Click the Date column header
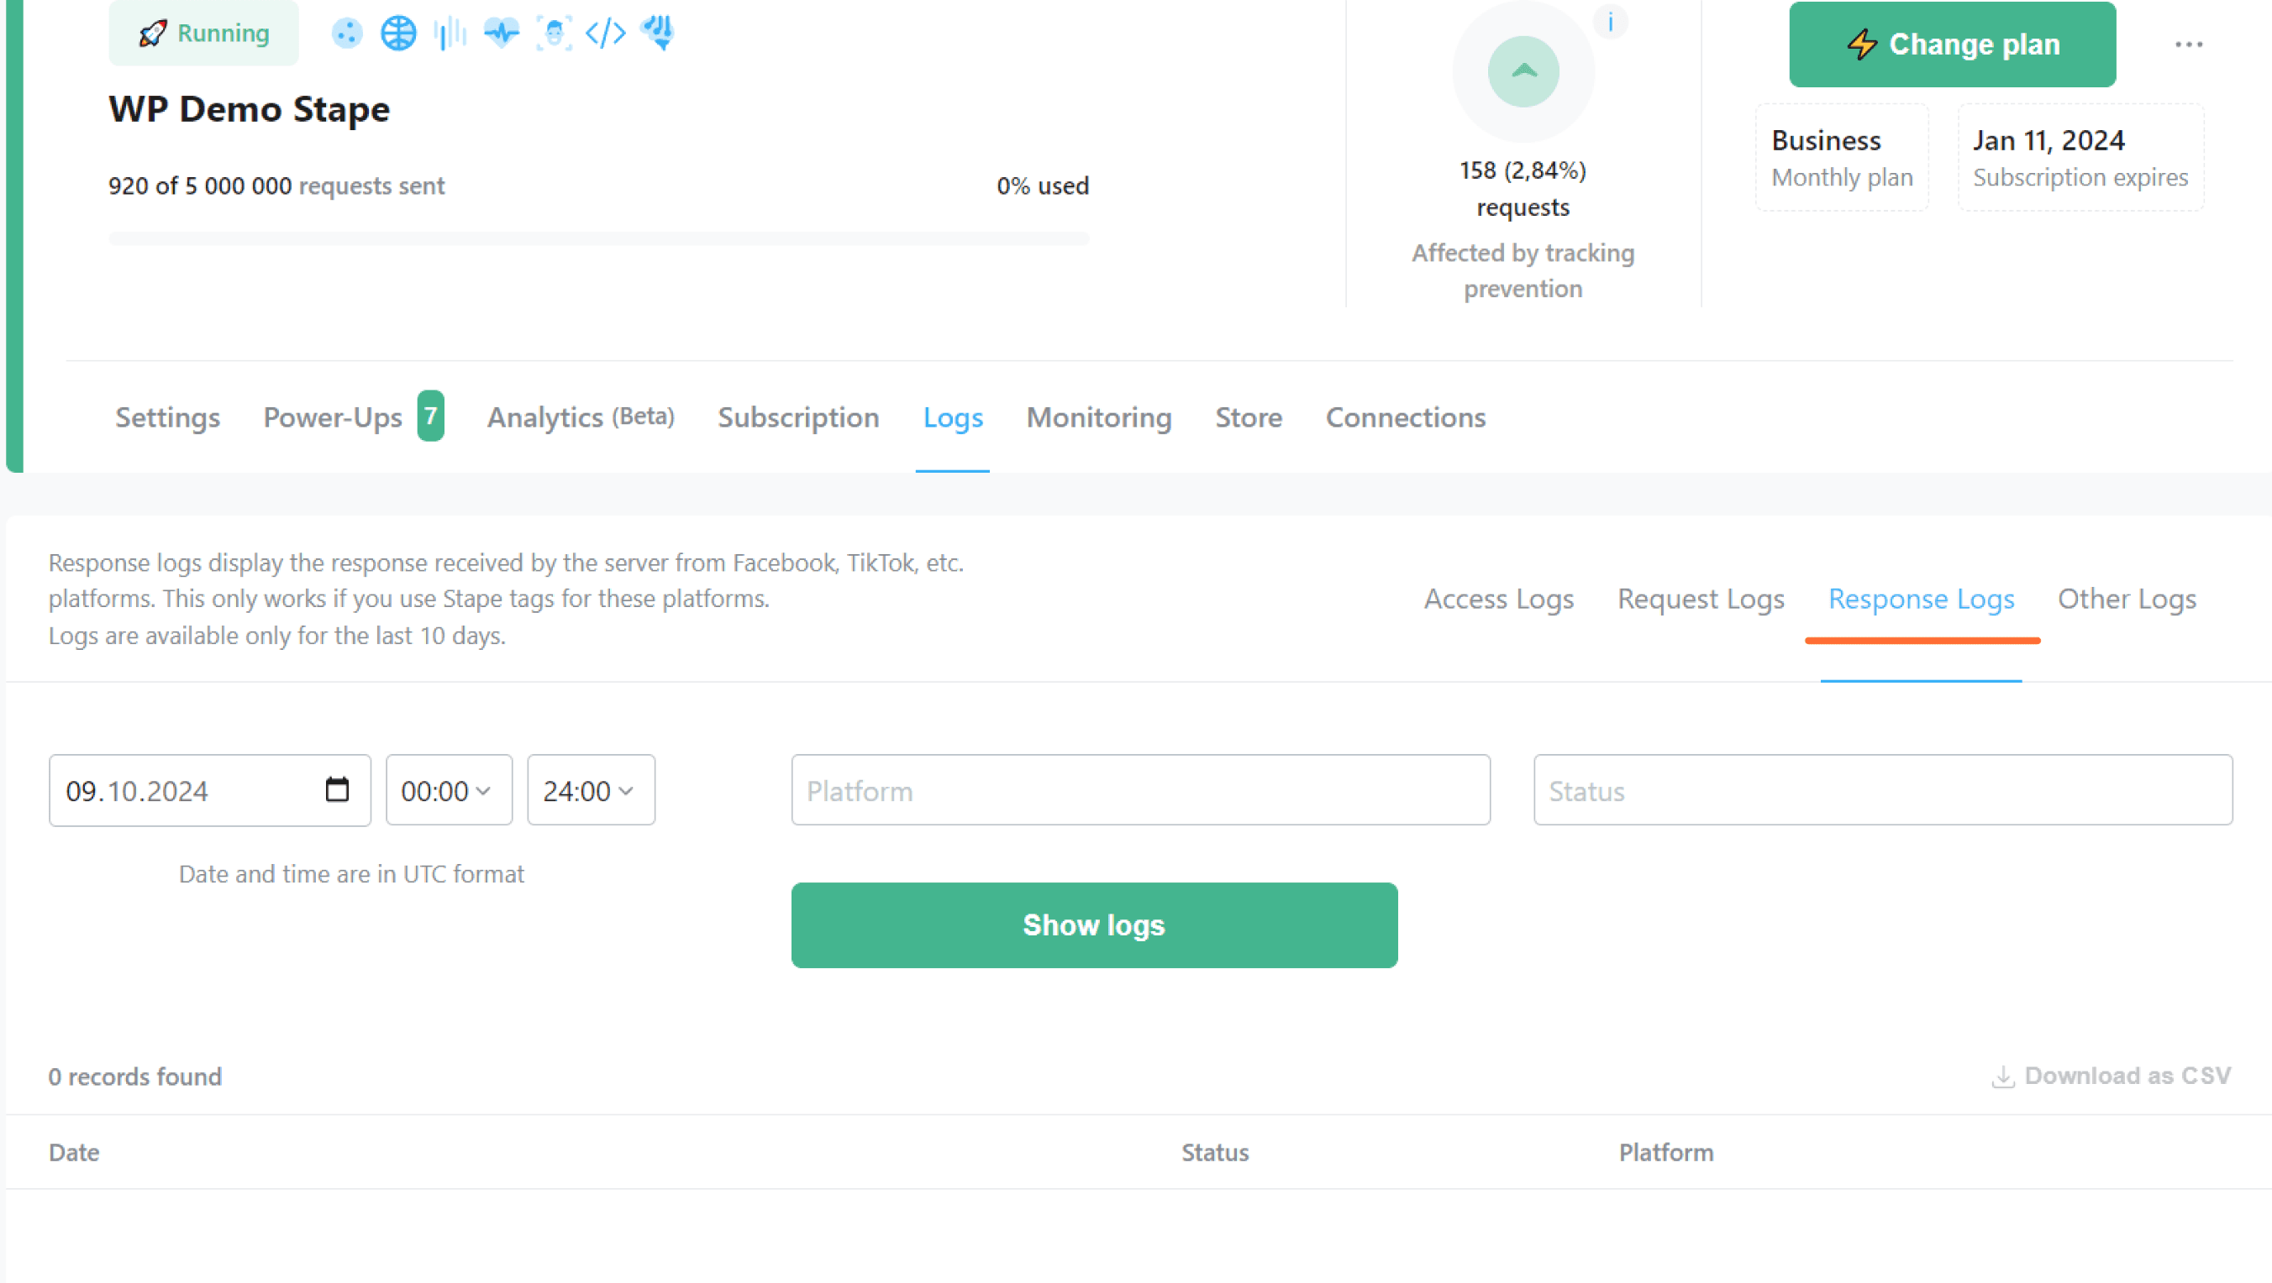 [74, 1153]
